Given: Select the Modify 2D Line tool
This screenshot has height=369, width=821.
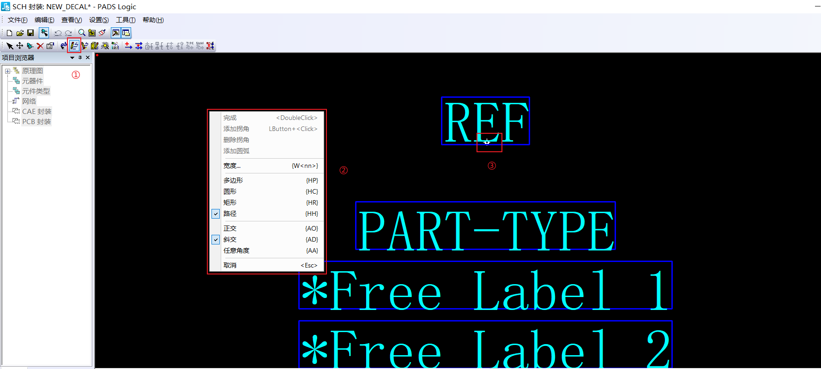Looking at the screenshot, I should pyautogui.click(x=85, y=46).
